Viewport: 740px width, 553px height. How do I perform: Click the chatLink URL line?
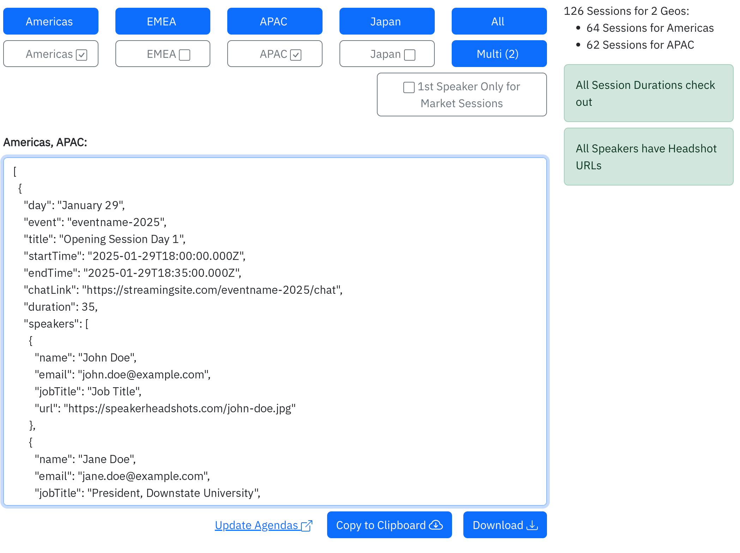click(x=184, y=290)
